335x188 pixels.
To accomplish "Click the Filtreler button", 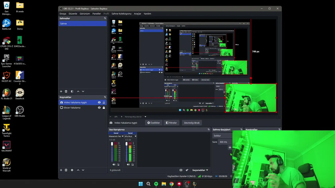I will coord(171,123).
